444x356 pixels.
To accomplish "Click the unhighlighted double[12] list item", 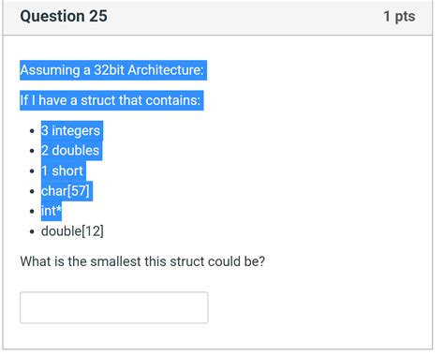I will point(72,231).
